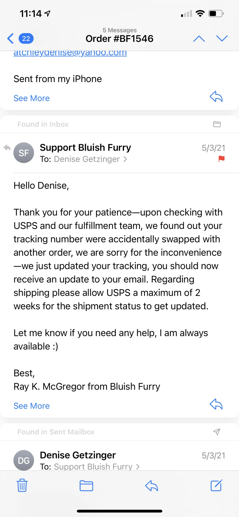Tap the trash icon to delete message
This screenshot has width=239, height=517.
coord(22,485)
